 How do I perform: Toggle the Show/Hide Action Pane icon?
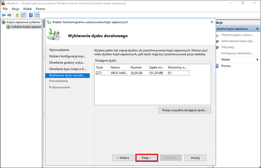[37, 15]
